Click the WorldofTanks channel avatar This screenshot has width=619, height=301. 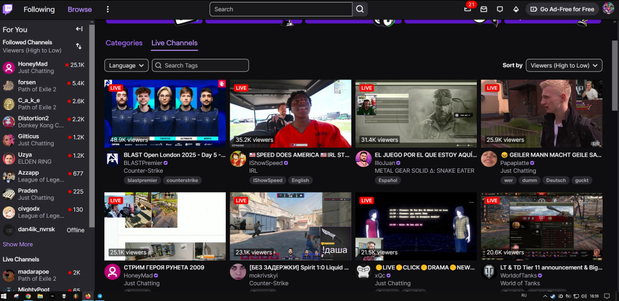coord(489,272)
